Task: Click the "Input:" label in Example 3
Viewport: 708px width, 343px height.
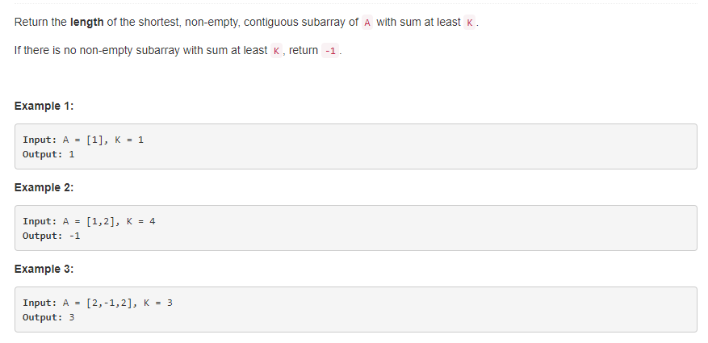Action: (x=39, y=303)
